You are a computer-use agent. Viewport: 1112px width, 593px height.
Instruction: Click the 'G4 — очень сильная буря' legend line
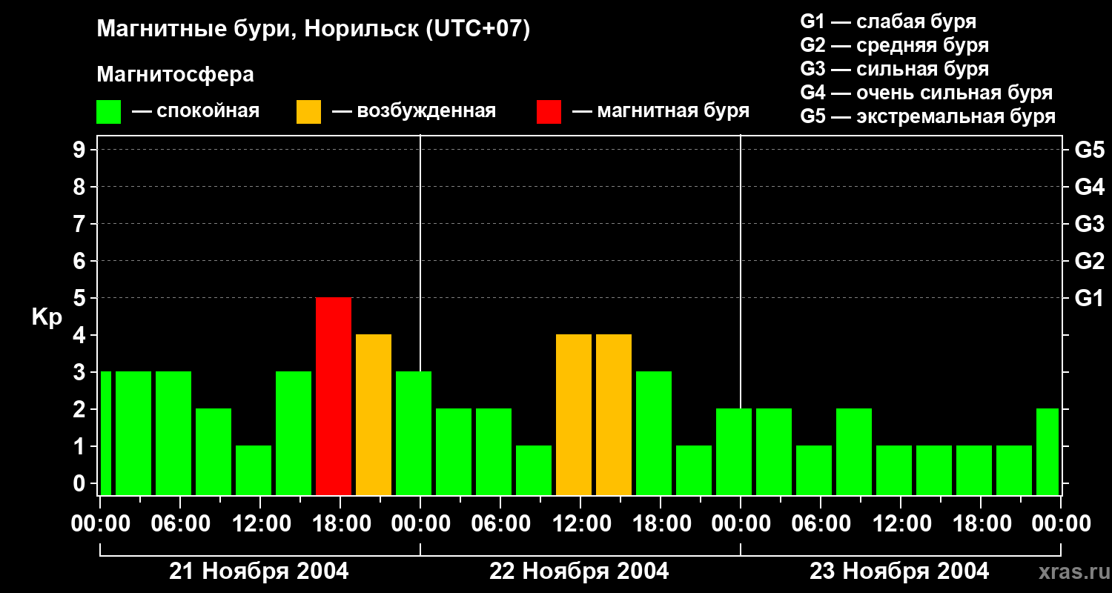click(927, 93)
